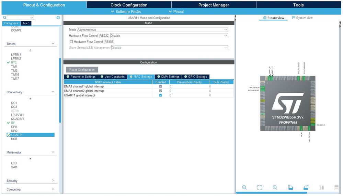343x196 pixels.
Task: Select SAI1 in Multimedia list
Action: click(14, 167)
